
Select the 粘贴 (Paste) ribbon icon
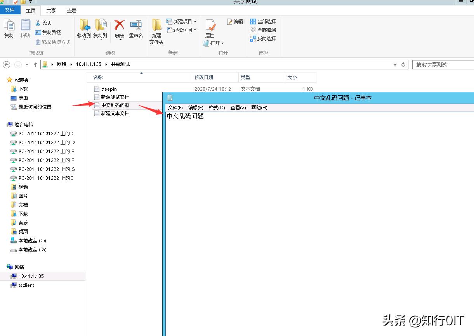click(25, 28)
